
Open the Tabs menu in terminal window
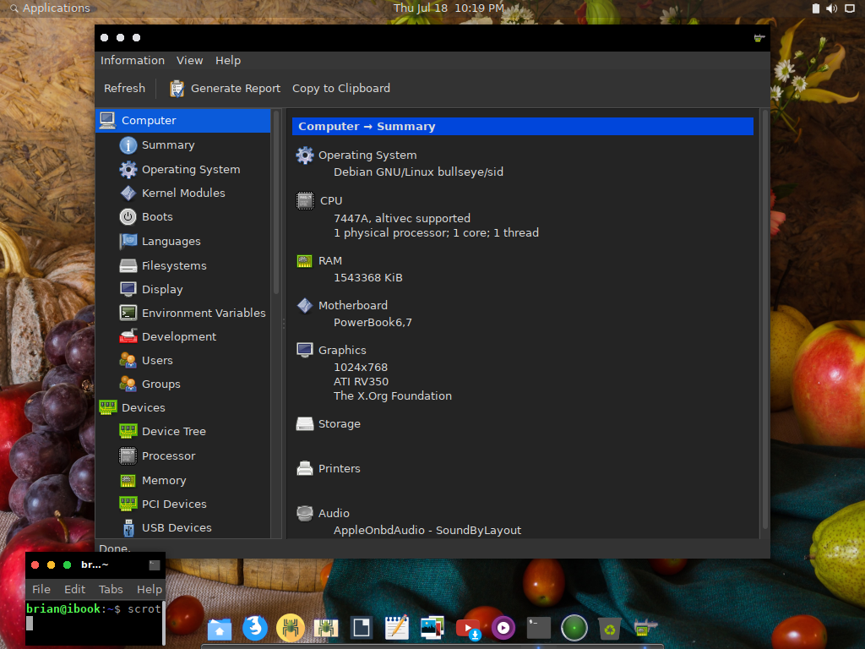(x=111, y=589)
